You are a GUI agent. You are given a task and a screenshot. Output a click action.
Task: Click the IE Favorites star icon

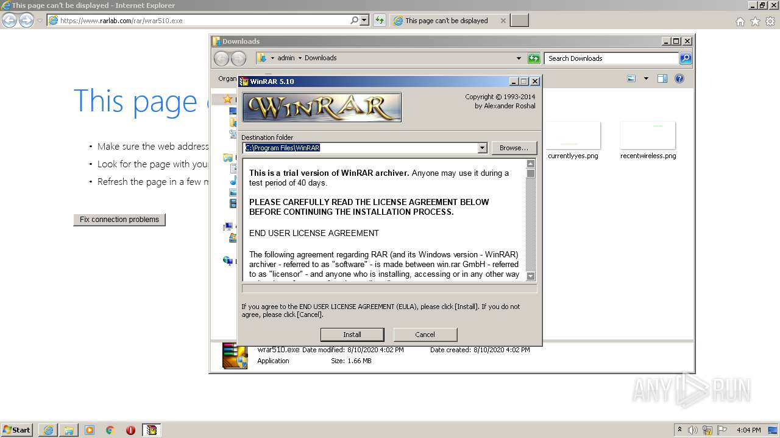pos(755,21)
